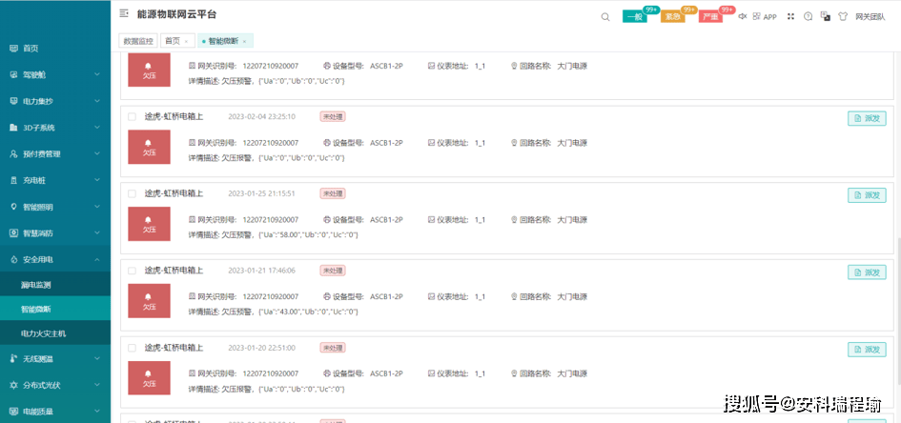Click the 安全用电 flame icon
The width and height of the screenshot is (901, 423).
click(x=13, y=259)
